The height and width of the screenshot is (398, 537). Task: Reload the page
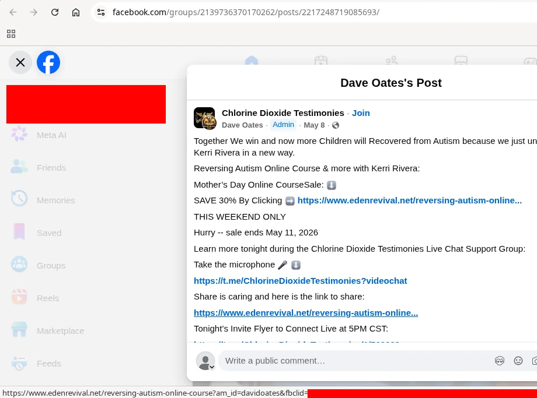click(x=55, y=12)
